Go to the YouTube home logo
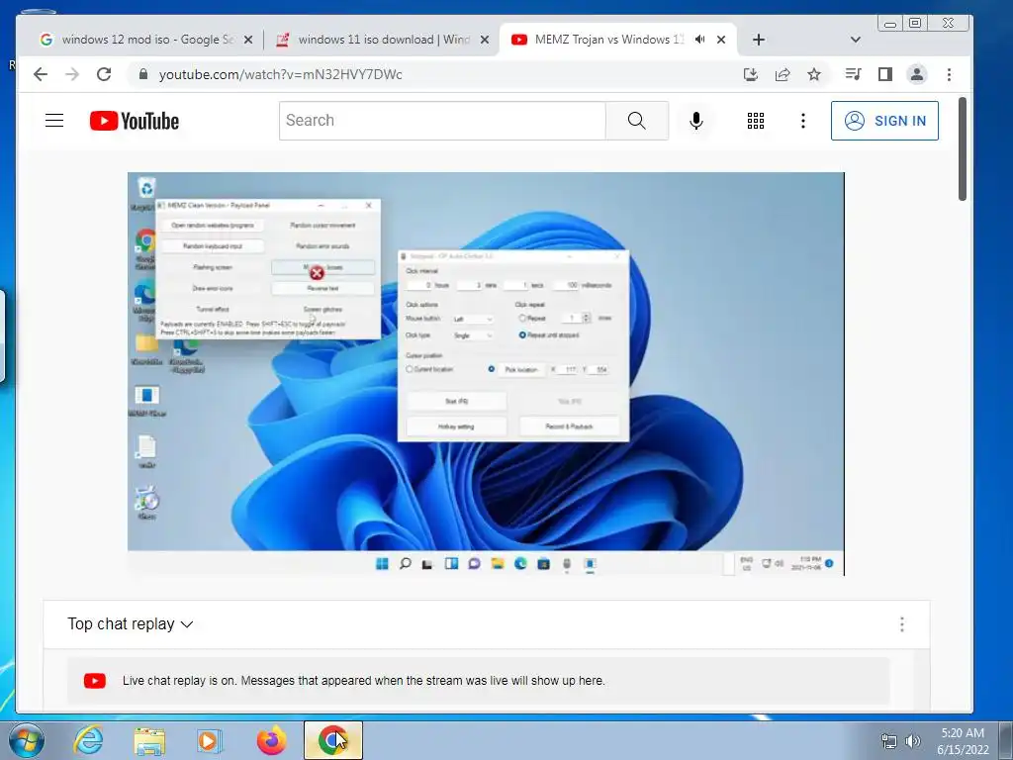Screen dimensions: 1013x760 [135, 121]
